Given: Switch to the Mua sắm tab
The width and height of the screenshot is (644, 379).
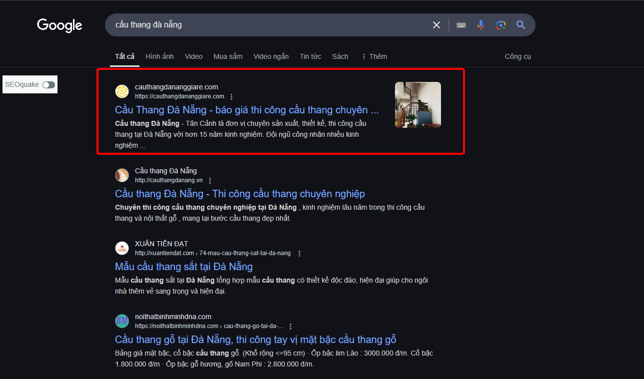Looking at the screenshot, I should [x=228, y=56].
